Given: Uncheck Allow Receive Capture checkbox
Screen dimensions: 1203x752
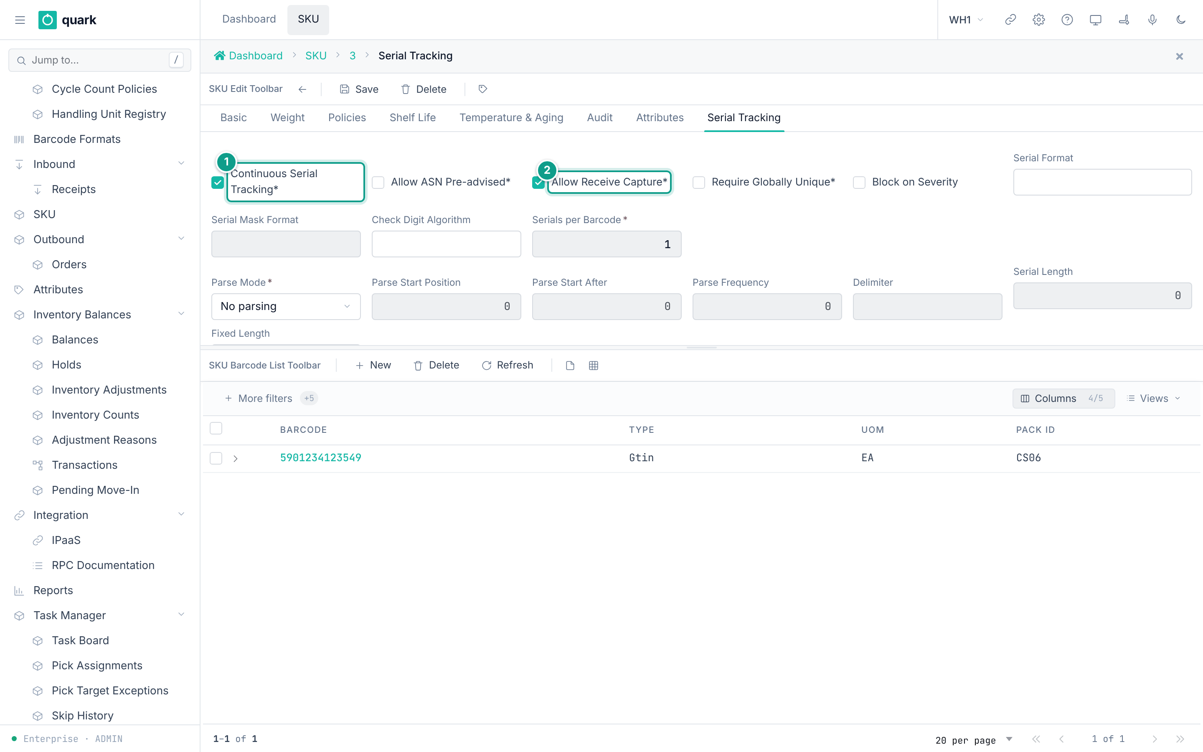Looking at the screenshot, I should [538, 182].
